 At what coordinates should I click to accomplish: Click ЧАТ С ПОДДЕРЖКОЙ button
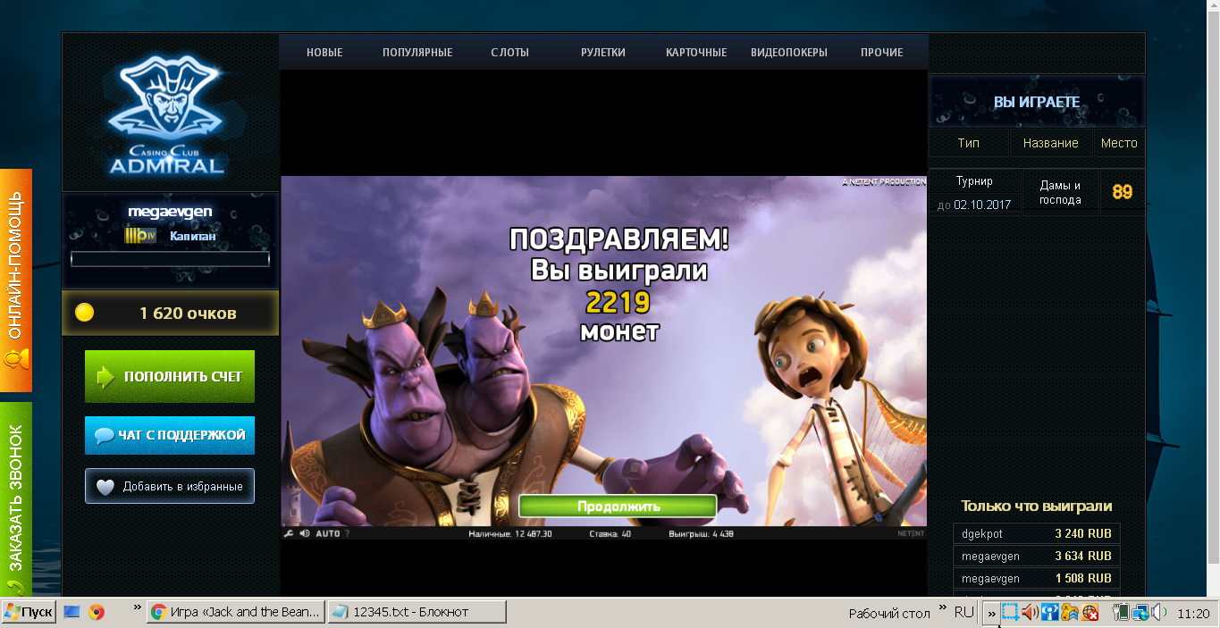click(170, 435)
